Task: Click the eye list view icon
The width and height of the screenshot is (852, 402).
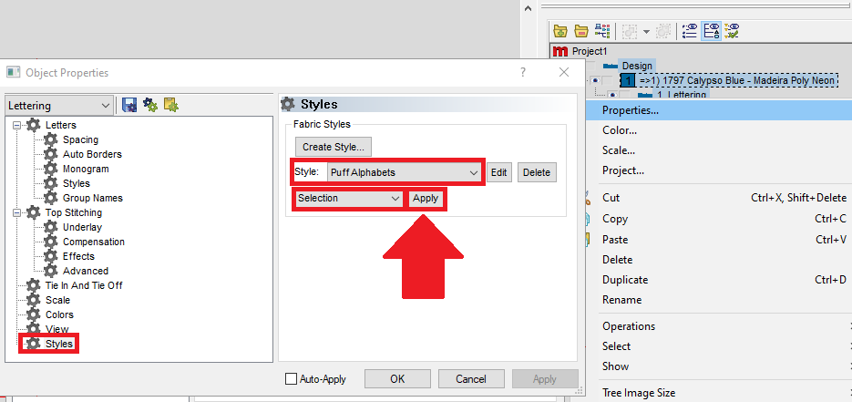Action: (690, 30)
